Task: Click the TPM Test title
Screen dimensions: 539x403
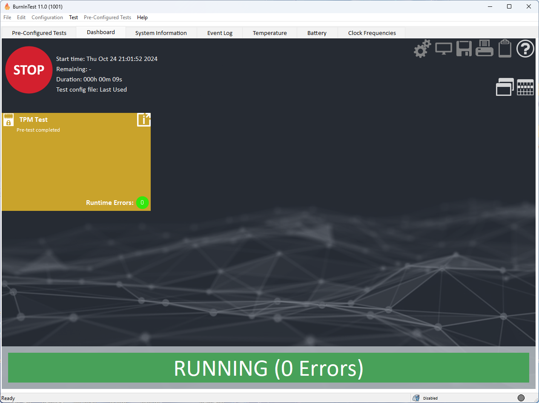Action: (x=34, y=120)
